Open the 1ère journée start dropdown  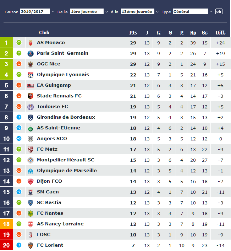(x=89, y=11)
